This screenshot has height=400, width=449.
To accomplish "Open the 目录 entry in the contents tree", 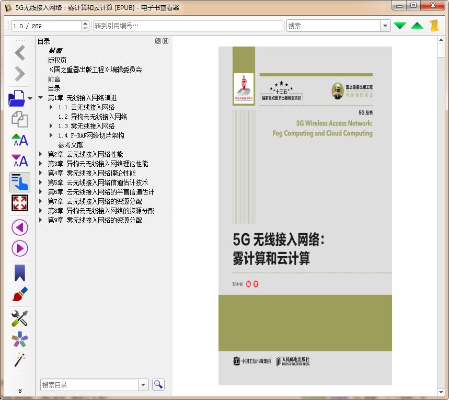I will [54, 88].
